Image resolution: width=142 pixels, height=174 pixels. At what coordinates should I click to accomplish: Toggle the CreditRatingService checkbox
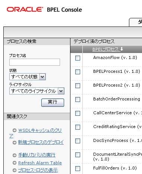(78, 127)
